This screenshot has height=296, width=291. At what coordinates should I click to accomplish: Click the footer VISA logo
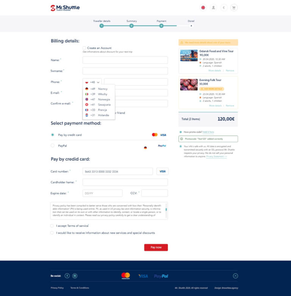coord(143,276)
